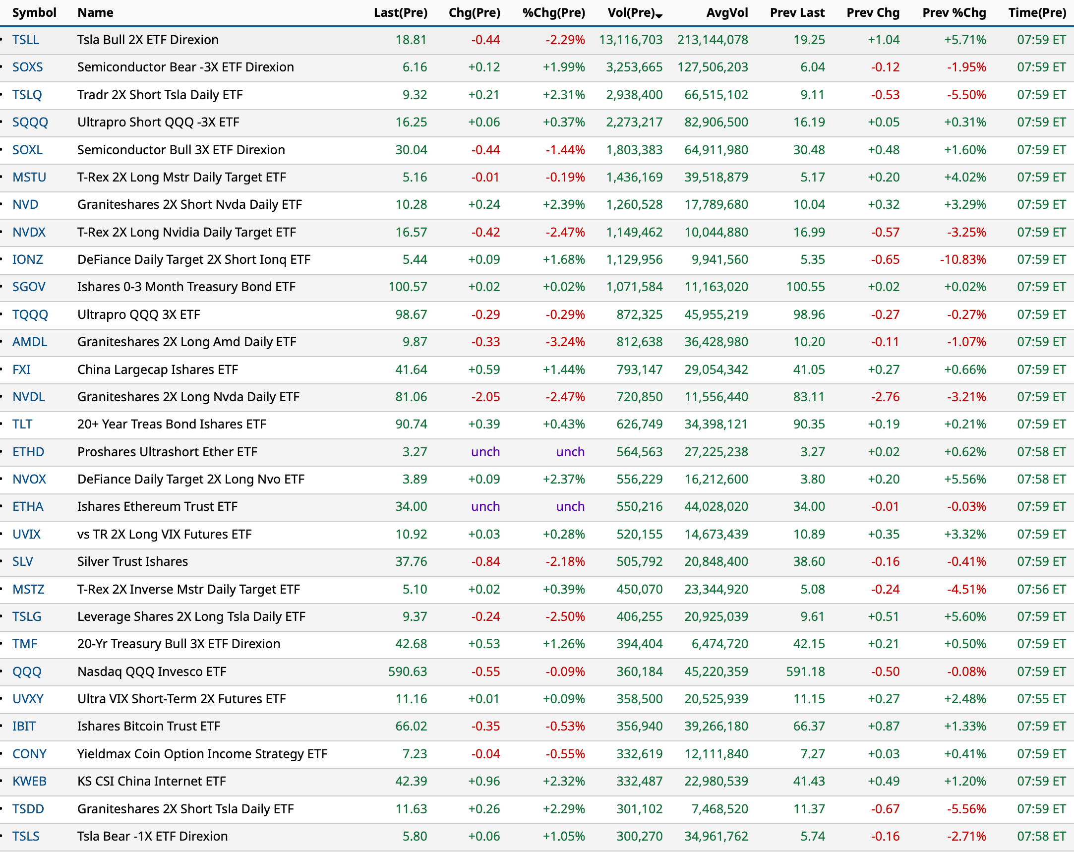Open the SOXS ticker link
Screen dimensions: 1074x853
(27, 67)
